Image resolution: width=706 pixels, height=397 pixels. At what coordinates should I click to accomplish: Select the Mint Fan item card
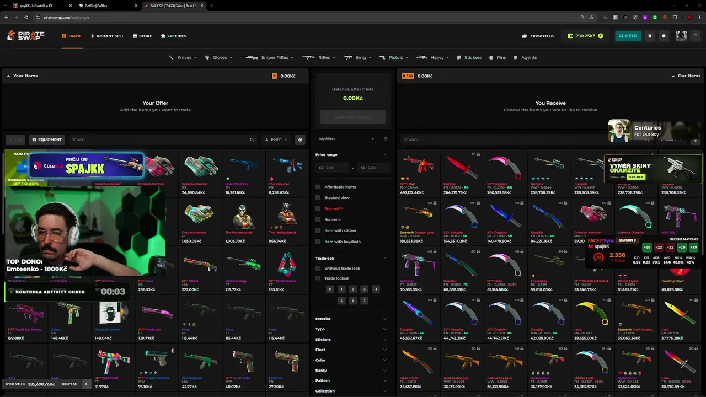tap(287, 367)
